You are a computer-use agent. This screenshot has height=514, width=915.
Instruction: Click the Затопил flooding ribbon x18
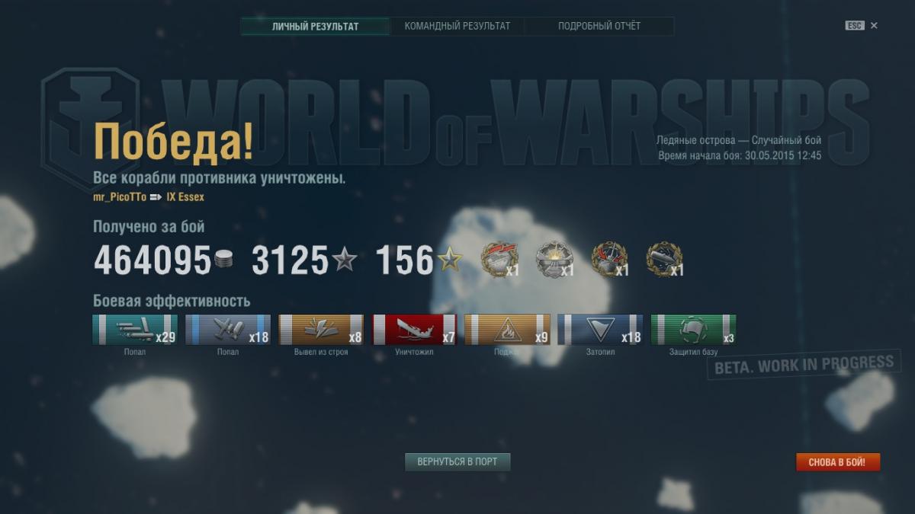[600, 330]
